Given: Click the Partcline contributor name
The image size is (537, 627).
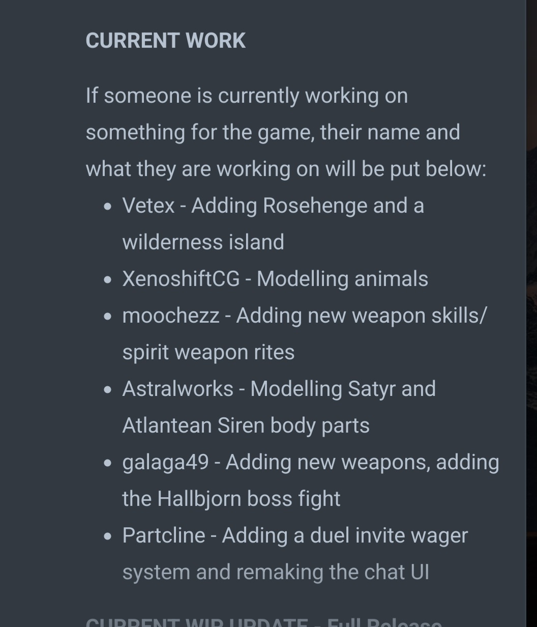Looking at the screenshot, I should [x=164, y=535].
